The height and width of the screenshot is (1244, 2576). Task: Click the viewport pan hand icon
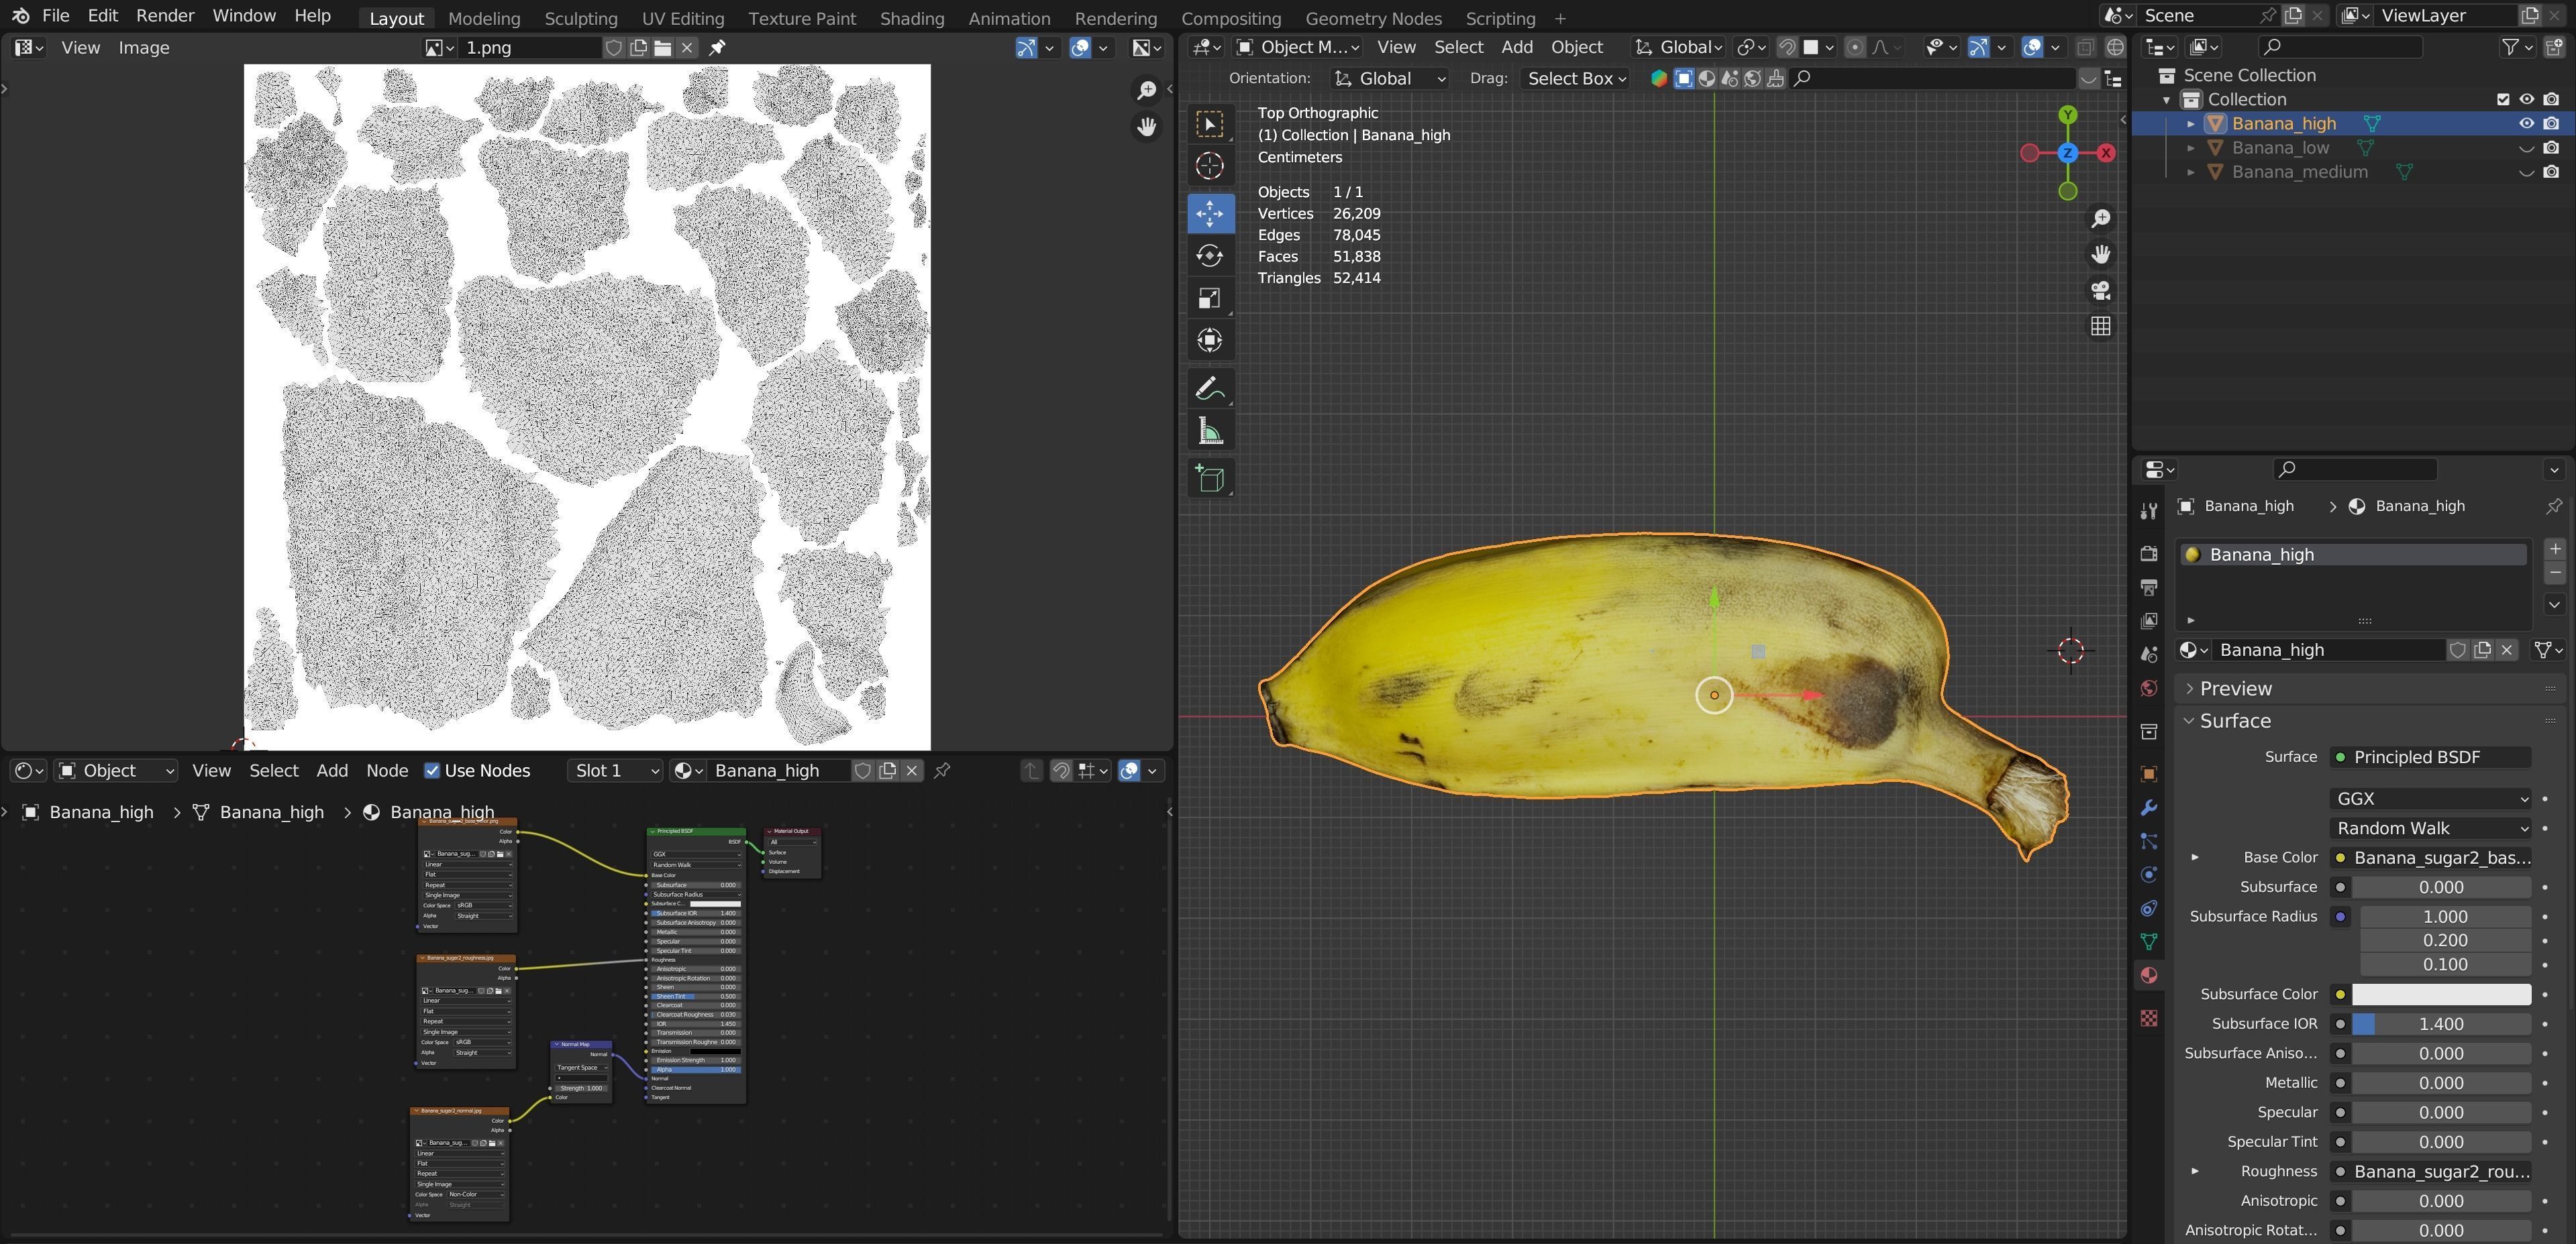pyautogui.click(x=2101, y=255)
